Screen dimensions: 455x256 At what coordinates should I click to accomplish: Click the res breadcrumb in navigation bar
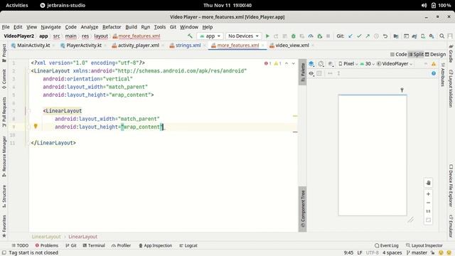(85, 36)
